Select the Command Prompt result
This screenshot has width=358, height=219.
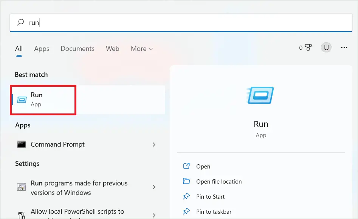tap(87, 144)
